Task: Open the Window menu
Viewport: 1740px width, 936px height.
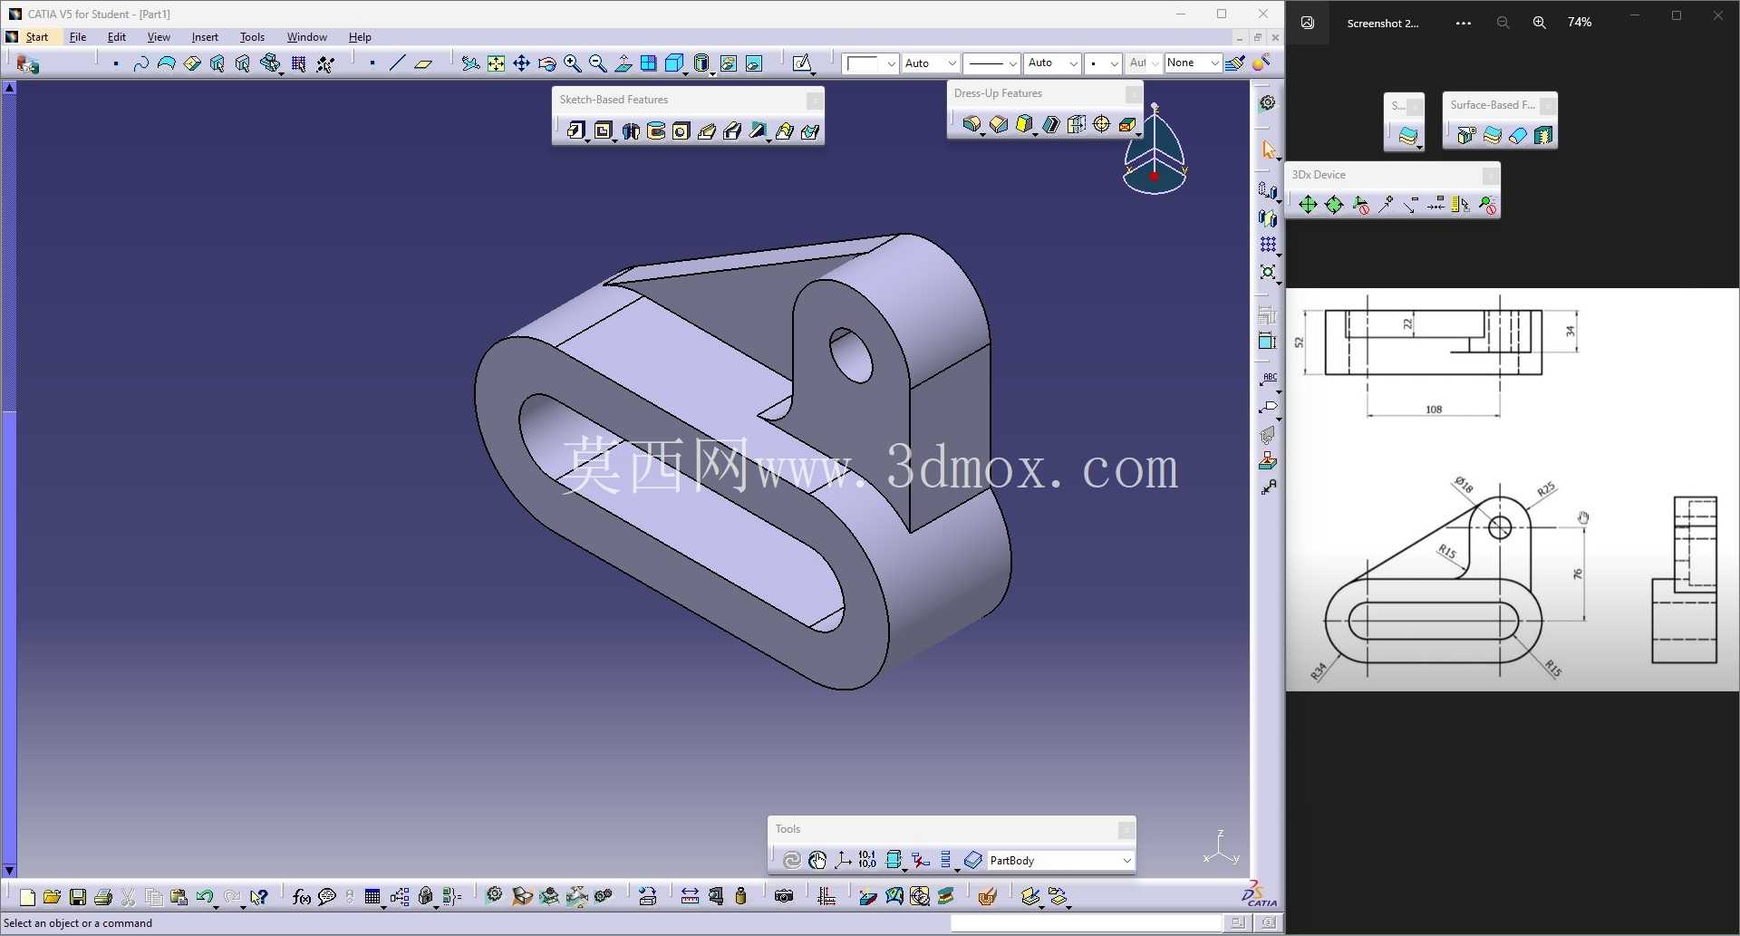Action: point(306,37)
